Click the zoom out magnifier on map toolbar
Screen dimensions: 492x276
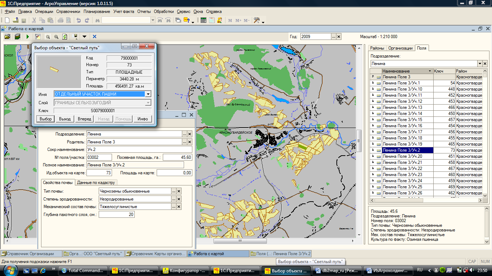tap(48, 37)
